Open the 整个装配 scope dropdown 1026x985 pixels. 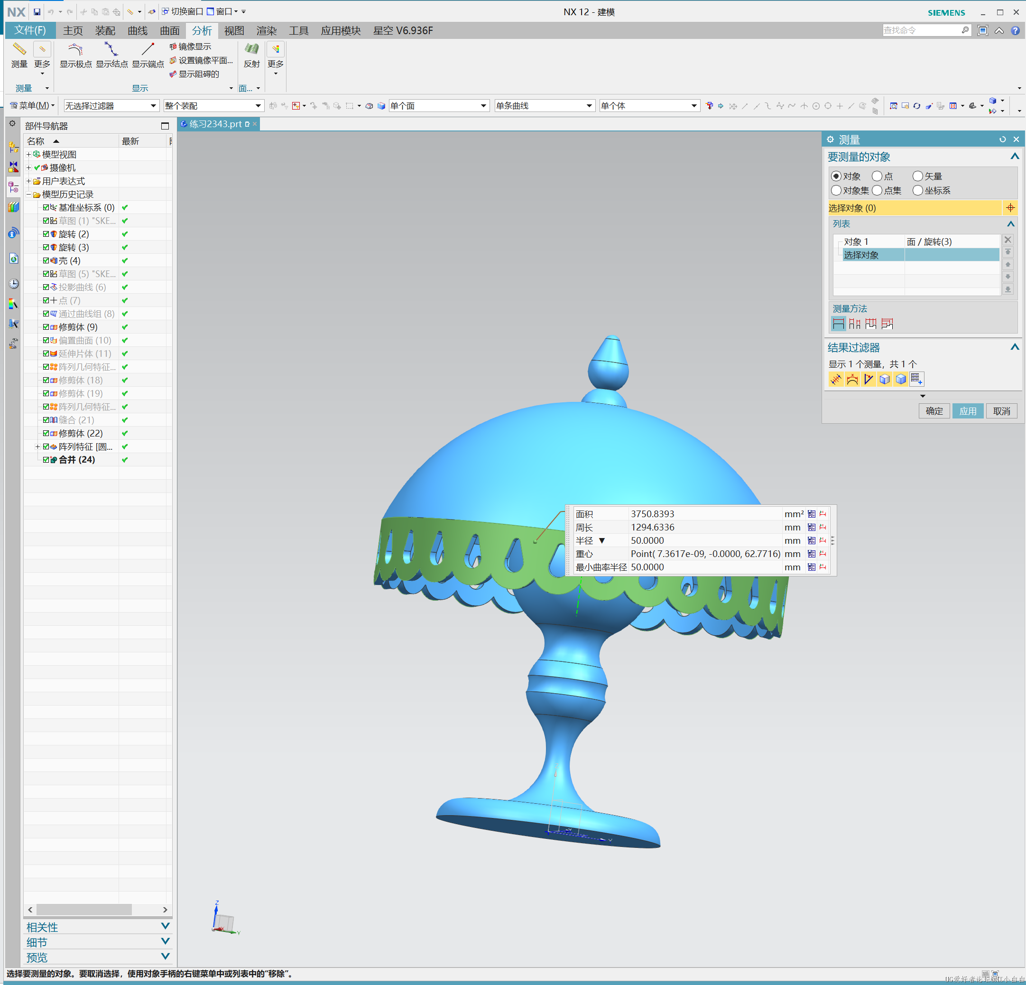coord(213,106)
